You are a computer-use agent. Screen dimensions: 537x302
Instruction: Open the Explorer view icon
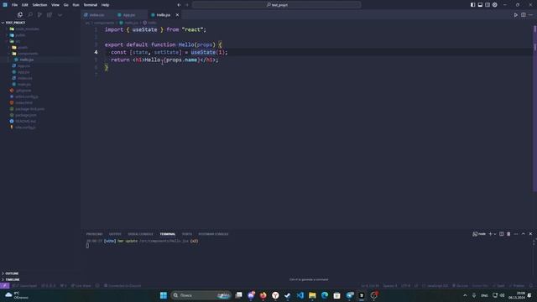(20, 15)
